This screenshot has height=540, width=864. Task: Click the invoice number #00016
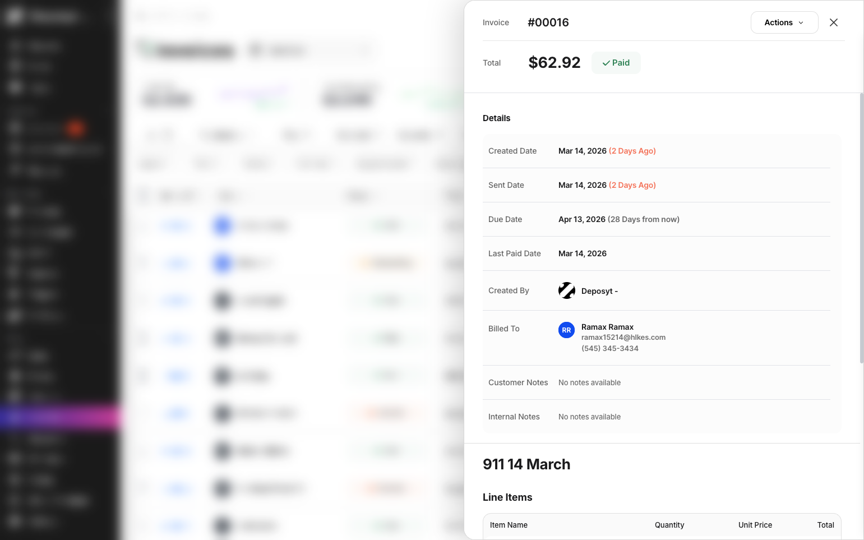[548, 22]
